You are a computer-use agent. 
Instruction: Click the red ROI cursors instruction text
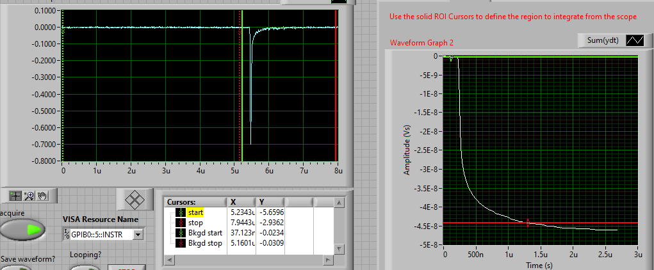click(513, 17)
